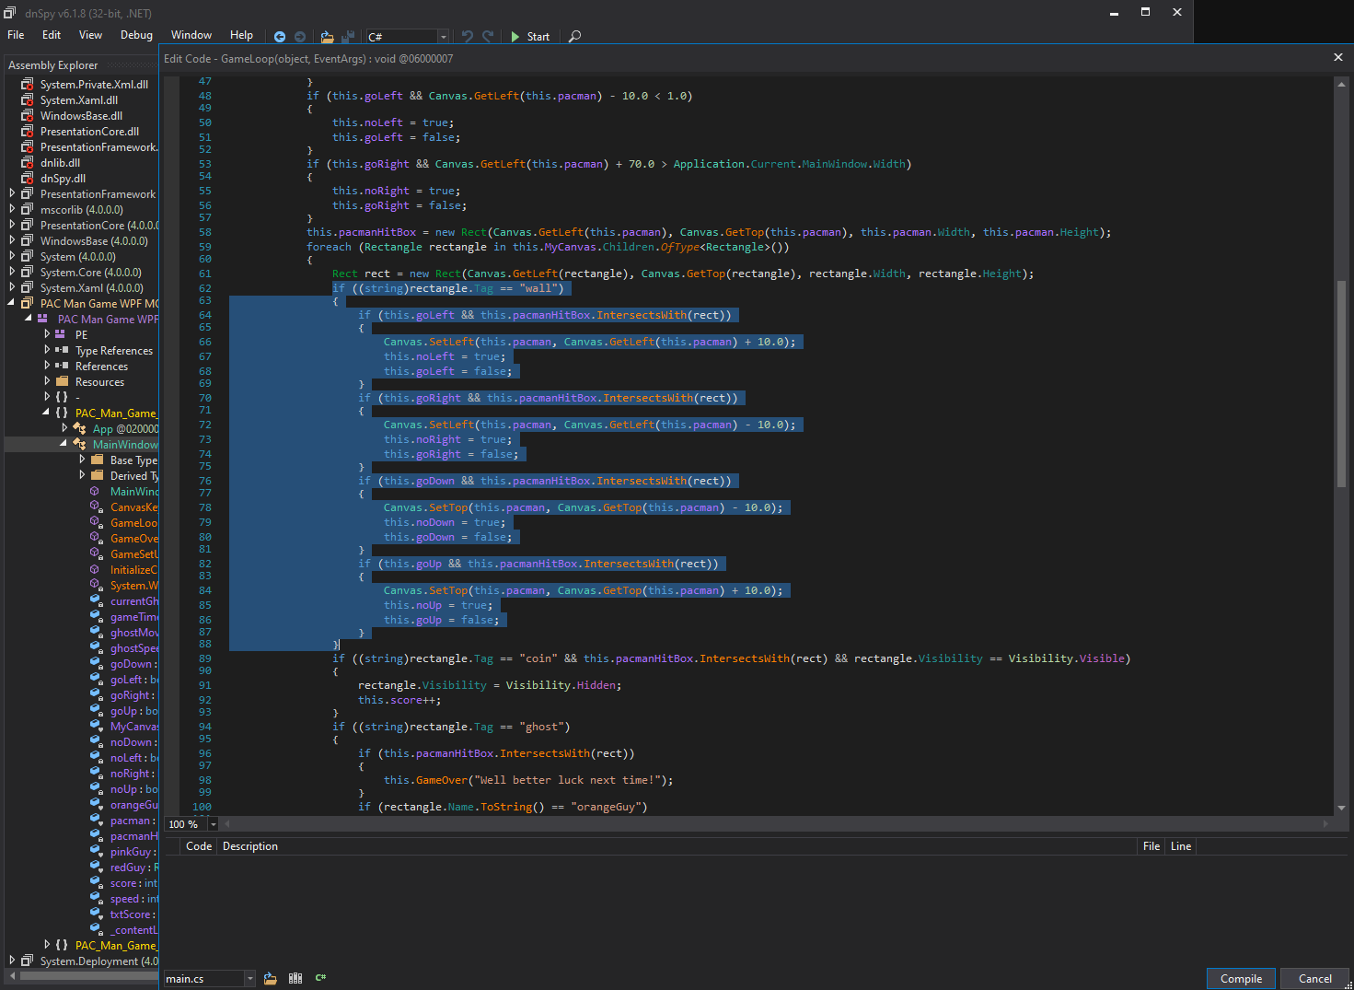Click the goDown field icon

point(96,663)
